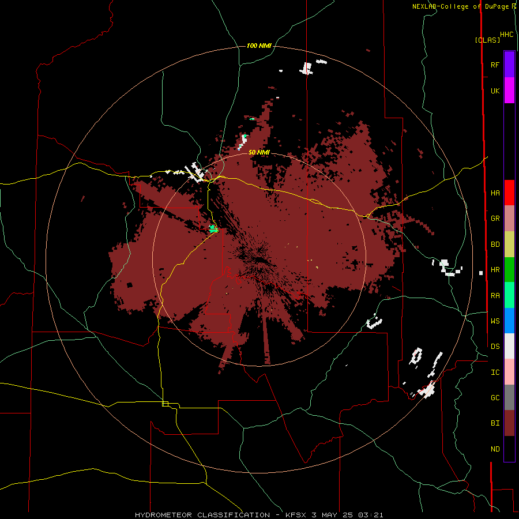Click the WS blue legend swatch
The image size is (519, 519).
[509, 321]
